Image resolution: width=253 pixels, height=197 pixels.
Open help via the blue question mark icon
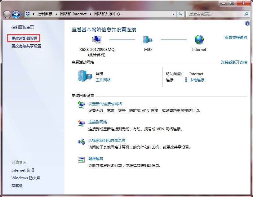[247, 23]
